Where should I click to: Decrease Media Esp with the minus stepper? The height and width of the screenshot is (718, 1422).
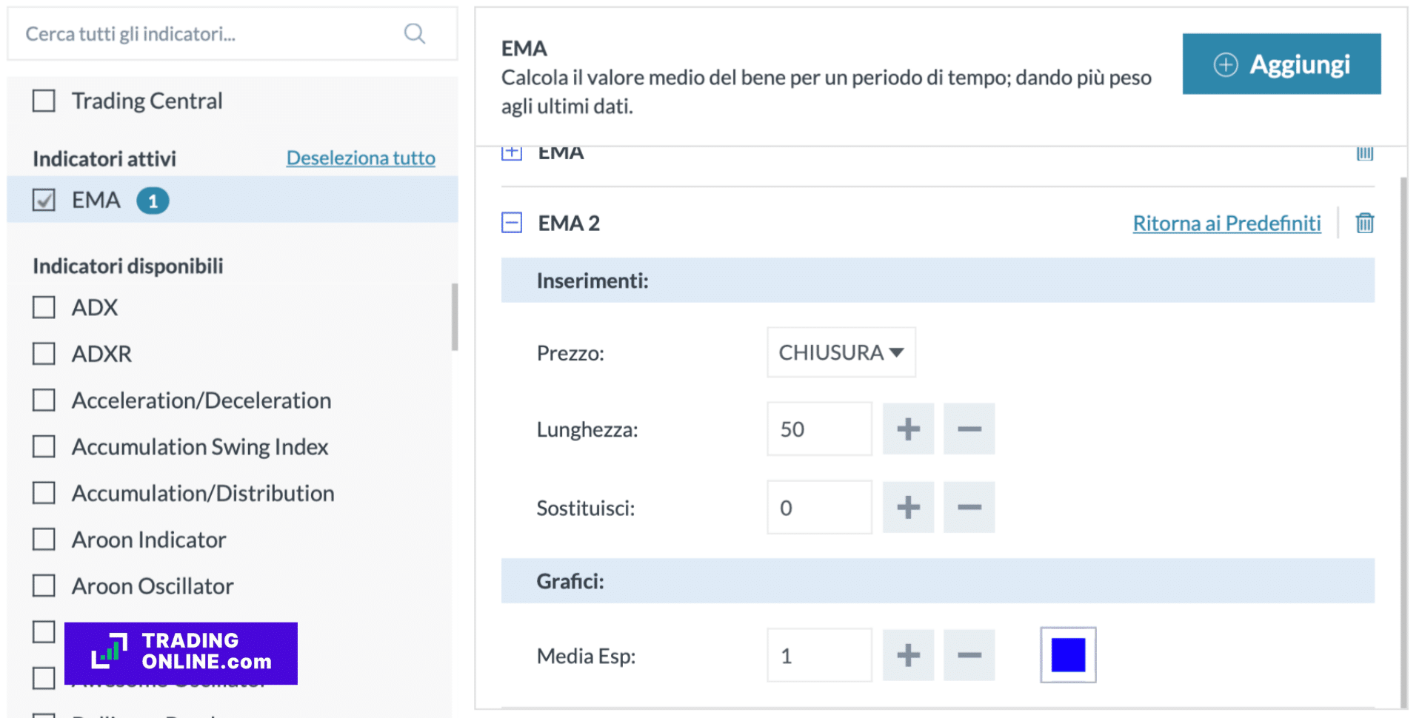(x=969, y=655)
